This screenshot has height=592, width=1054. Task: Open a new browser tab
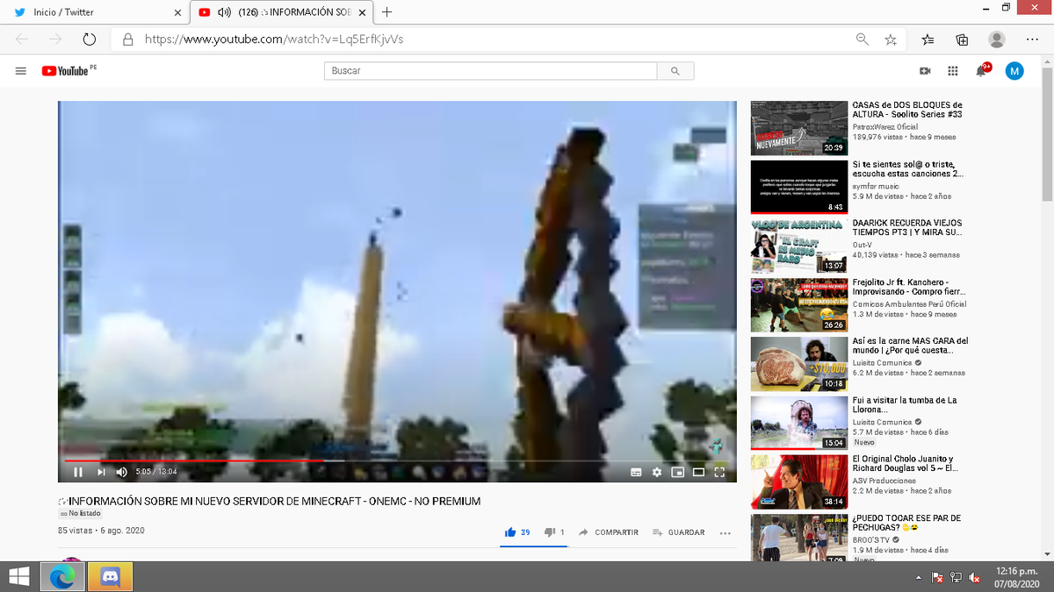click(387, 12)
